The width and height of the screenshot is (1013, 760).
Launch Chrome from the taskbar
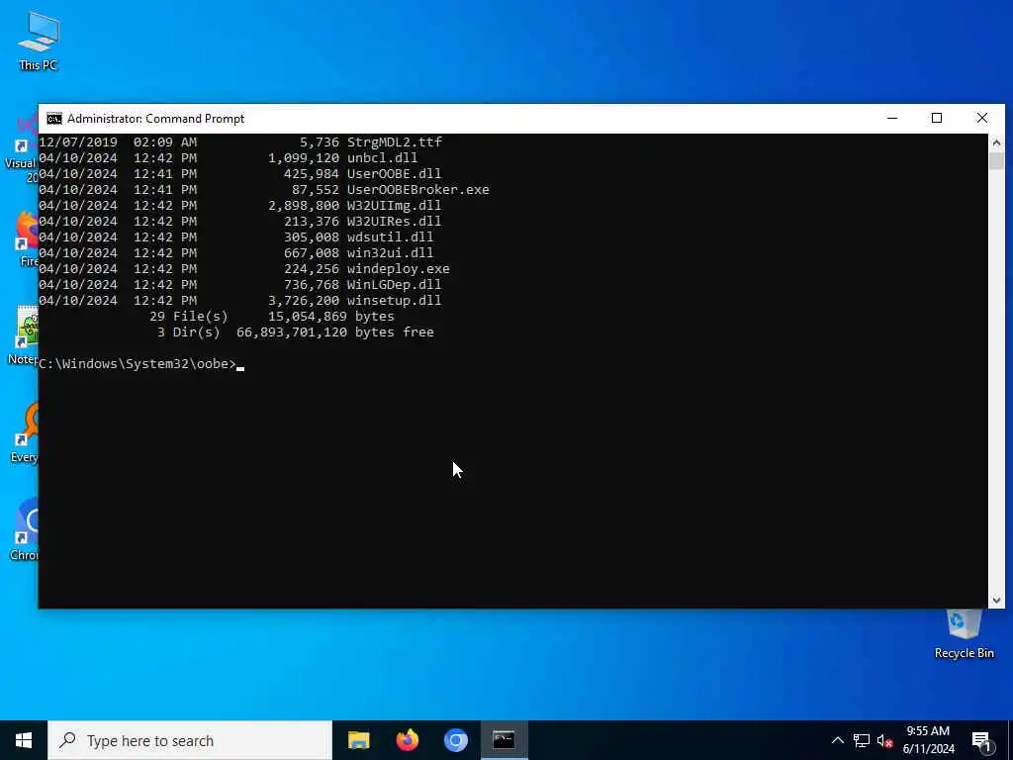pos(455,740)
